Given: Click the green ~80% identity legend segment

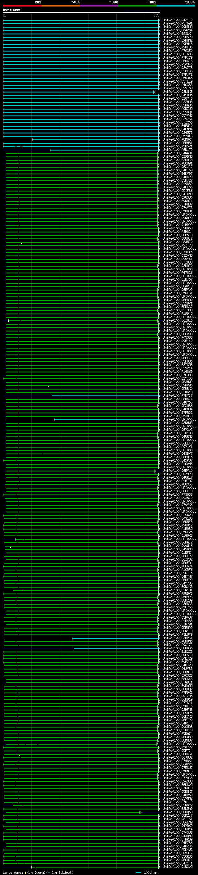Looking at the screenshot, I should click(137, 6).
